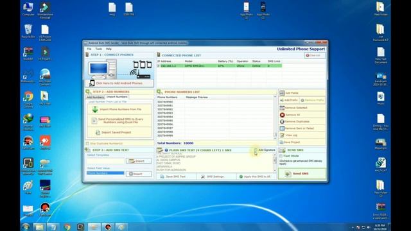This screenshot has height=231, width=411.
Task: Open the file explorer taskbar icon
Action: pyautogui.click(x=39, y=227)
